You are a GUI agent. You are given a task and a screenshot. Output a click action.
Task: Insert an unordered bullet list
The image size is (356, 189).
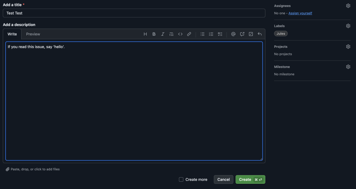[x=202, y=34]
